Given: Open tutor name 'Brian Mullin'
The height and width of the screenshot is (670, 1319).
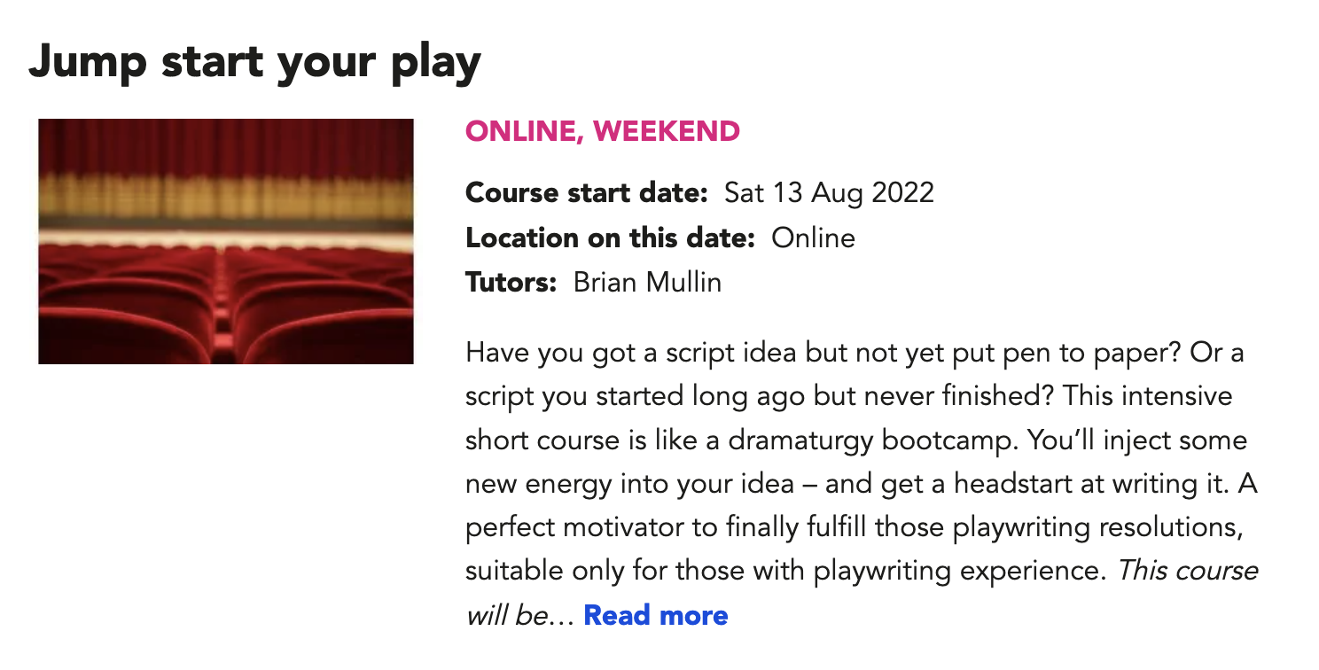Looking at the screenshot, I should (x=648, y=283).
